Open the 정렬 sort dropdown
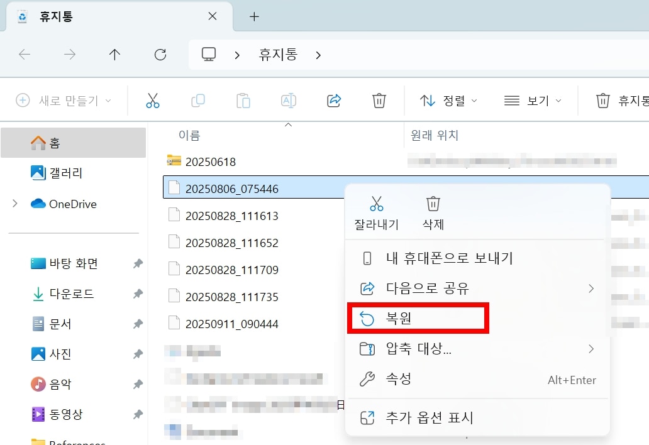649x445 pixels. (448, 101)
